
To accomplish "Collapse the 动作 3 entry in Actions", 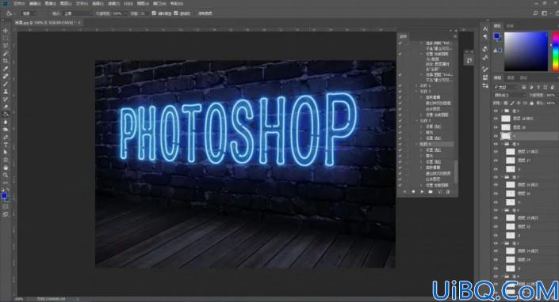I will (x=416, y=120).
